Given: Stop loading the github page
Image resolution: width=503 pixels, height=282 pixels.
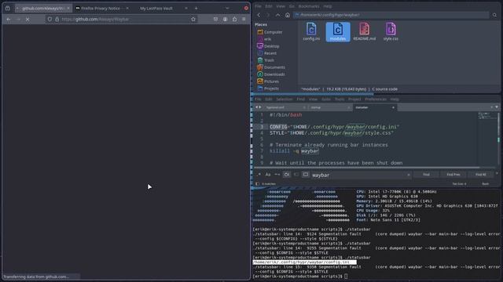Looking at the screenshot, I should [x=28, y=19].
